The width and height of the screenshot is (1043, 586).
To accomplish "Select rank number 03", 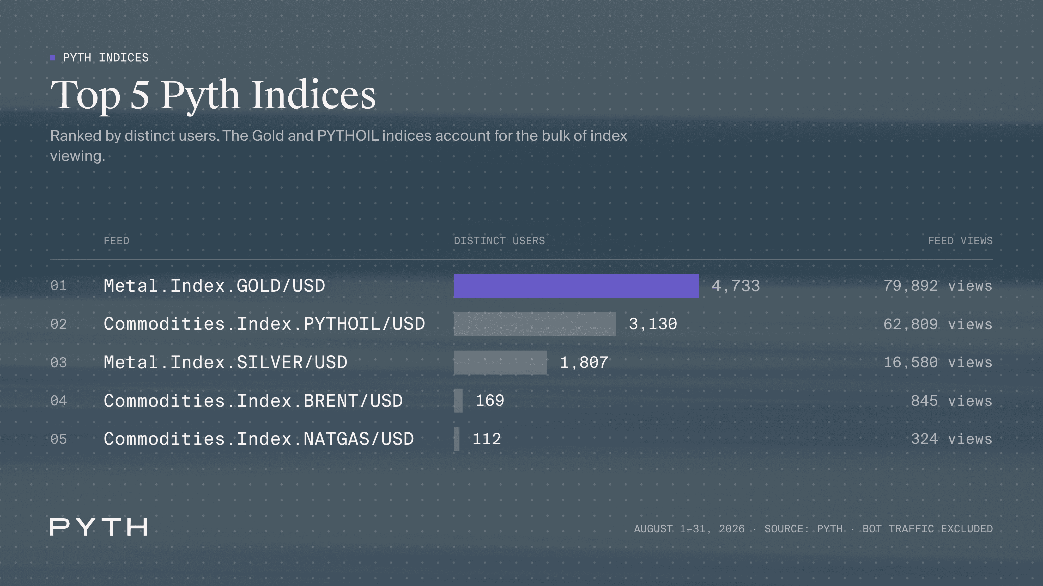I will [58, 363].
